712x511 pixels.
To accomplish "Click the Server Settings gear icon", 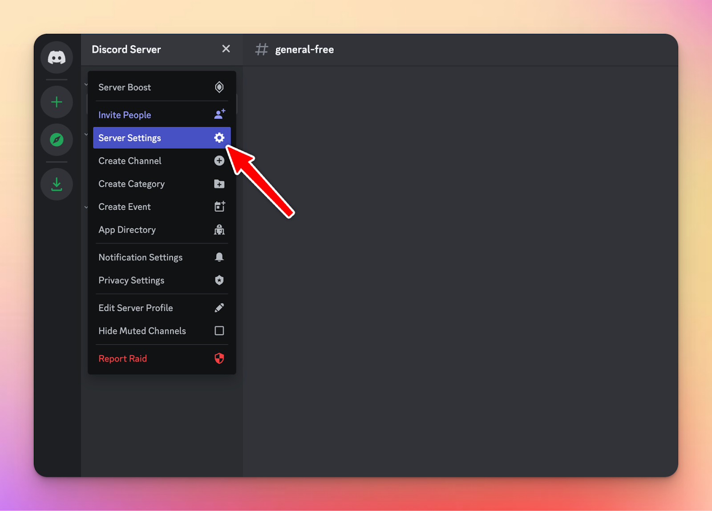I will pyautogui.click(x=219, y=138).
